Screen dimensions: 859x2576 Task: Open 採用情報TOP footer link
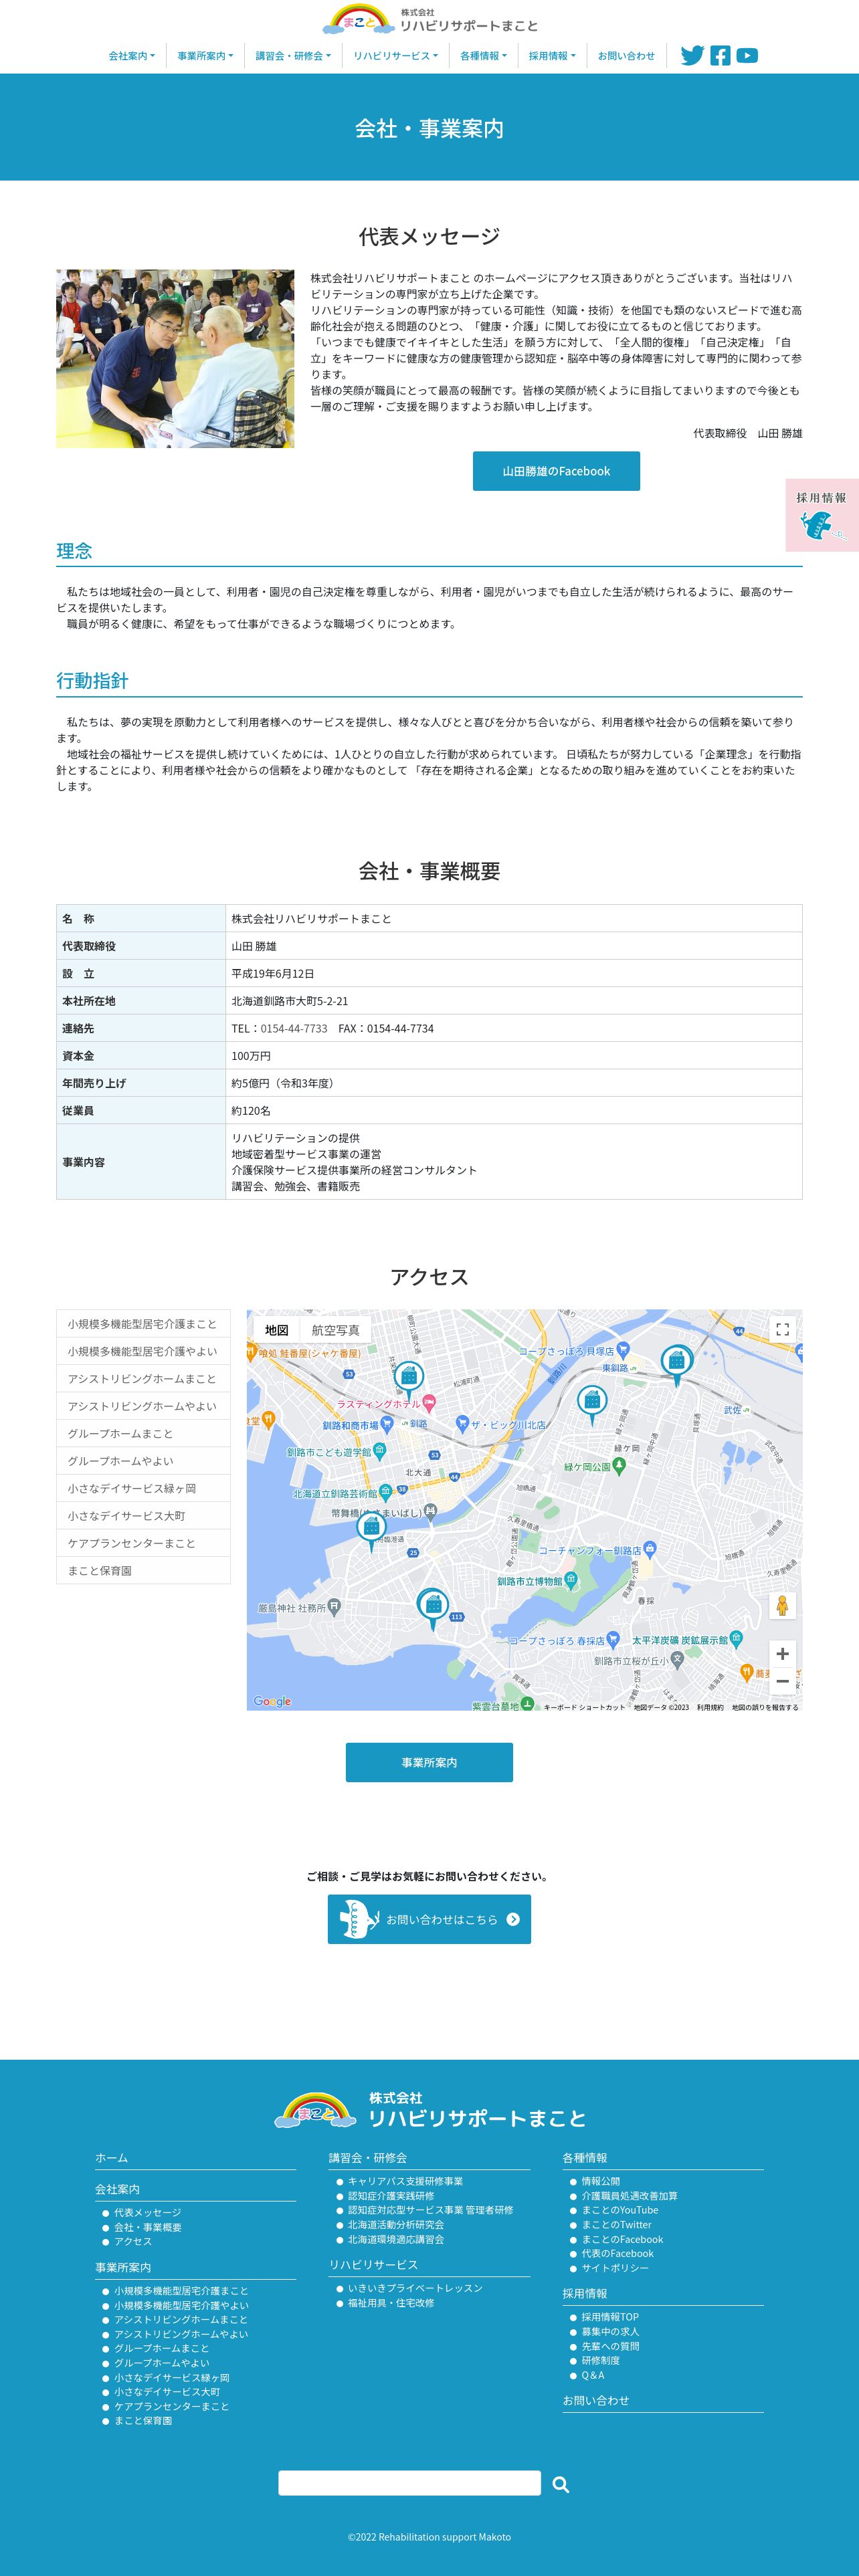click(610, 2317)
